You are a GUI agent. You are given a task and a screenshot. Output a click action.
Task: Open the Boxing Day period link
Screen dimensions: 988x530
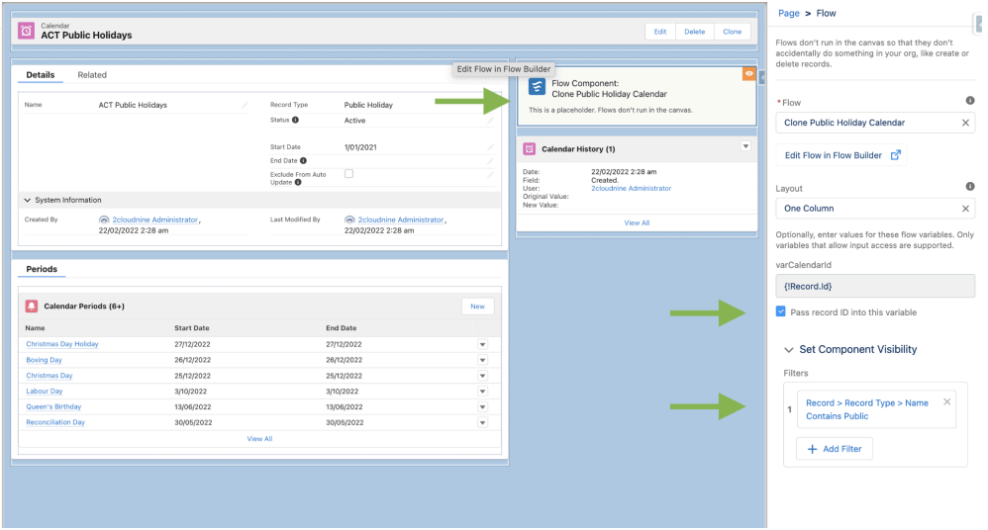click(44, 360)
